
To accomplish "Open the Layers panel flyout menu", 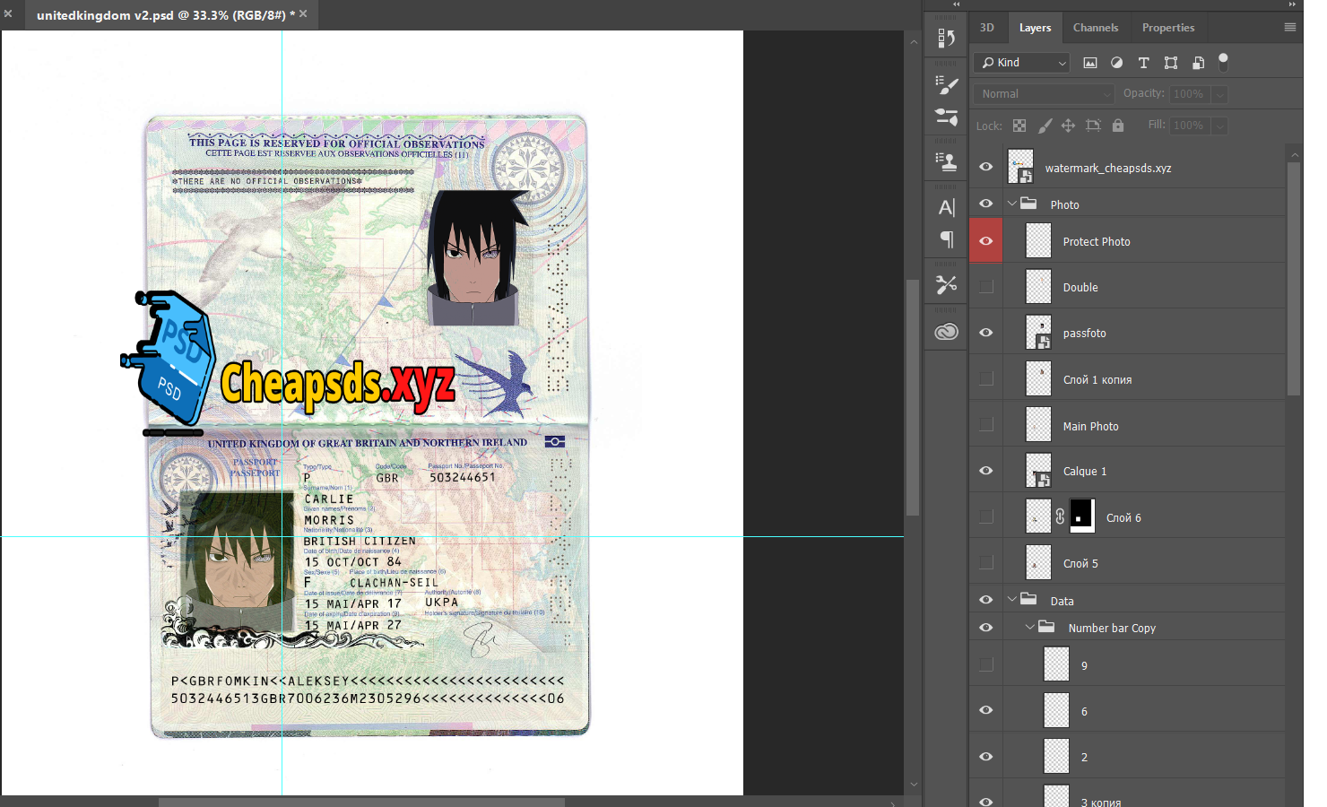I will 1289,28.
